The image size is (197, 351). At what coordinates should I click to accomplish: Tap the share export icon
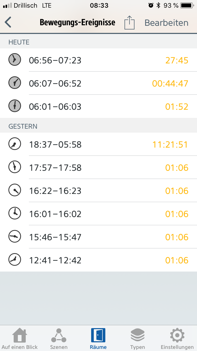tap(129, 23)
